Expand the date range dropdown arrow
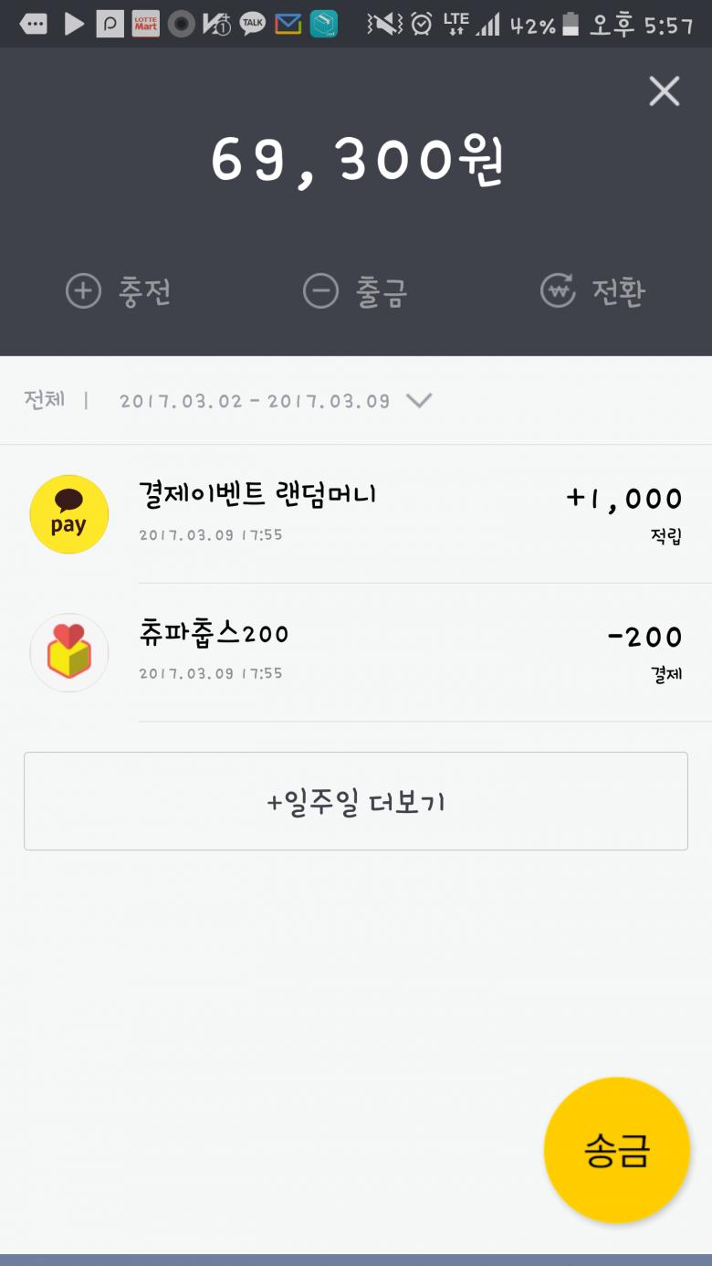Screen dimensions: 712x1266 (x=418, y=400)
